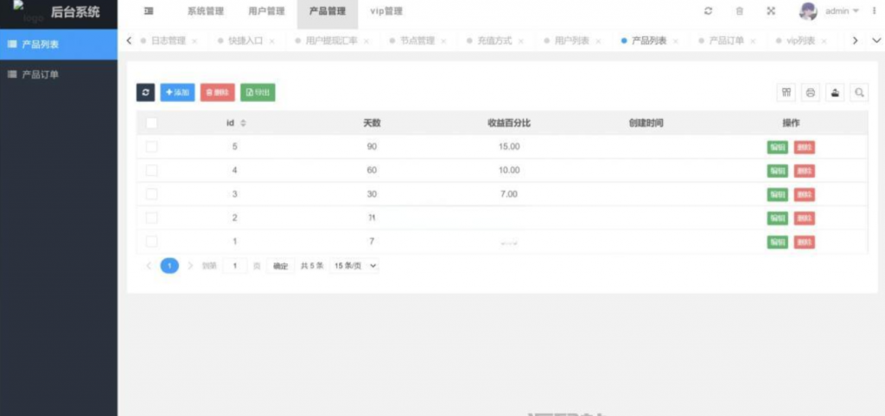
Task: Switch to the 日志管理 tab
Action: point(169,41)
